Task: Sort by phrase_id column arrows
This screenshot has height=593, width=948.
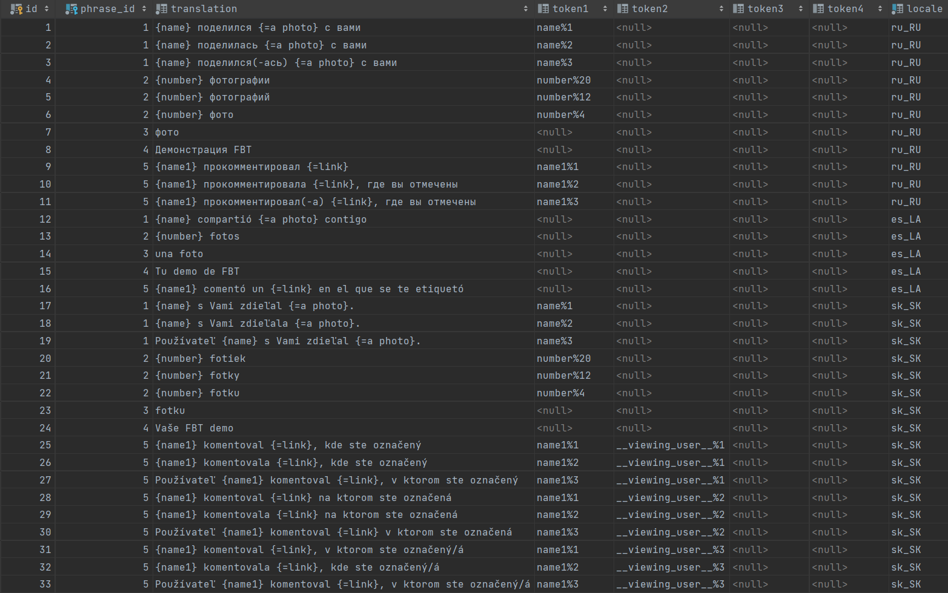Action: coord(144,9)
